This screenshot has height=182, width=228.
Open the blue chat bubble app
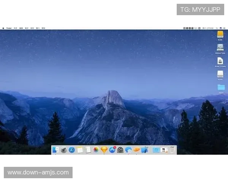[x=128, y=150]
